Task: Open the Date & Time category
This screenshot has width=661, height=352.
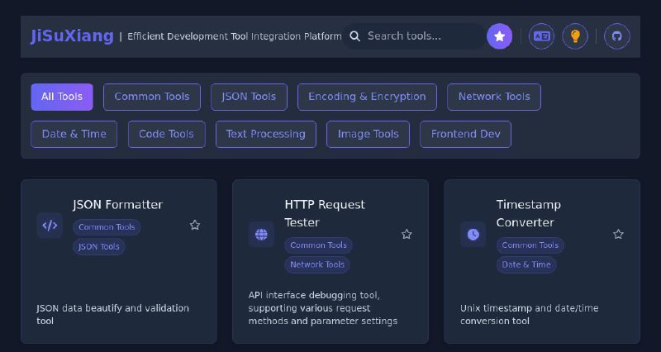Action: point(74,134)
